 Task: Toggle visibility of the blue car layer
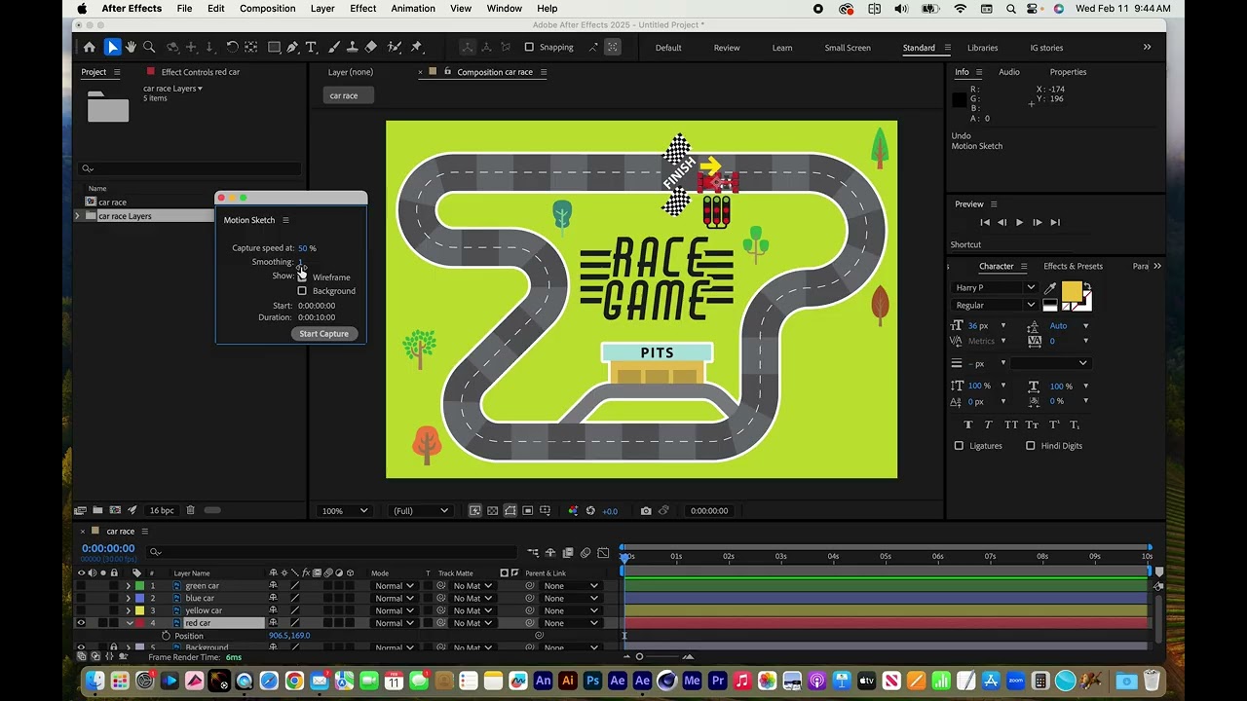click(81, 599)
